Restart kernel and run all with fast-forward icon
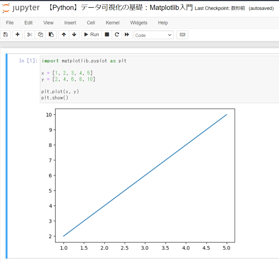 point(127,35)
